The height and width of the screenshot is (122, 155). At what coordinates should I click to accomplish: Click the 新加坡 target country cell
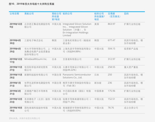pyautogui.click(x=98, y=83)
